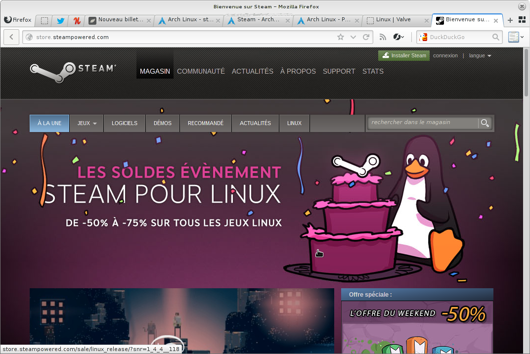Open the pinned Twitter tab
Viewport: 530px width, 354px height.
tap(60, 21)
